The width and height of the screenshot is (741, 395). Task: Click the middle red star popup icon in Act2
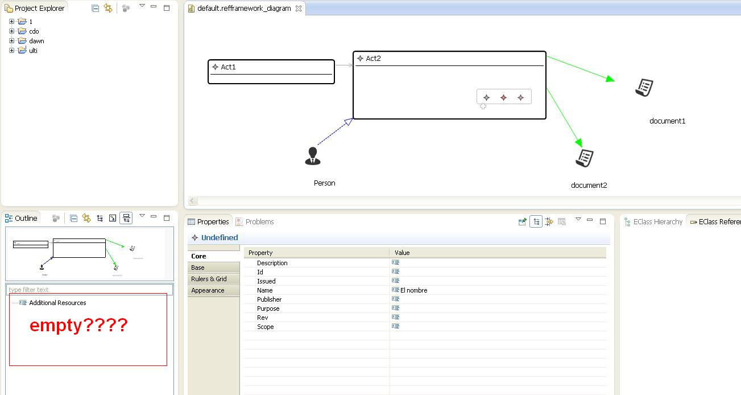coord(503,97)
